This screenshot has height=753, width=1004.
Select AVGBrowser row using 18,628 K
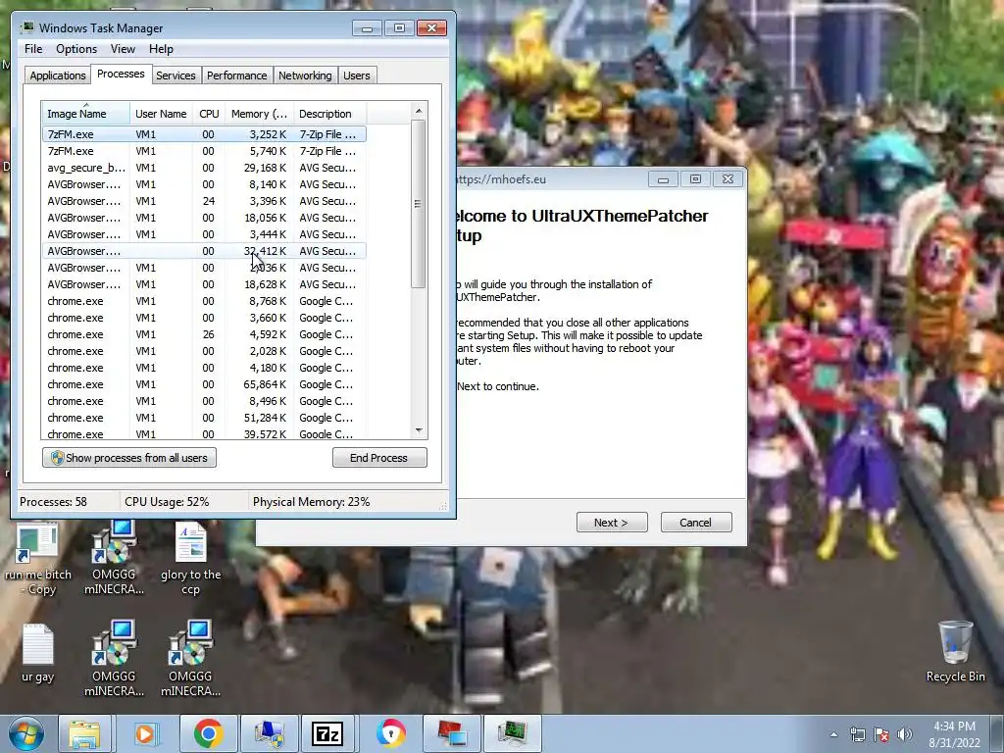[x=204, y=284]
